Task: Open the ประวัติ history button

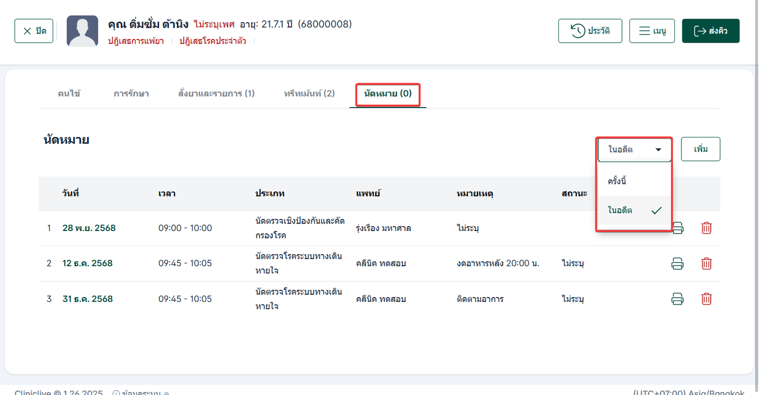Action: tap(590, 31)
